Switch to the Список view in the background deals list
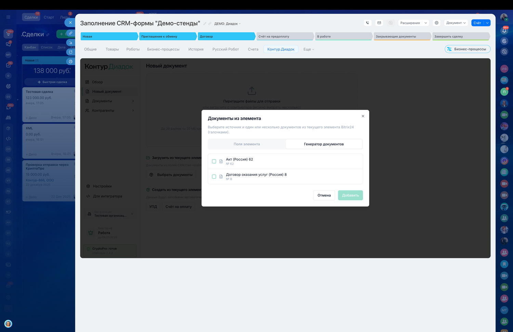The image size is (513, 332). point(47,47)
